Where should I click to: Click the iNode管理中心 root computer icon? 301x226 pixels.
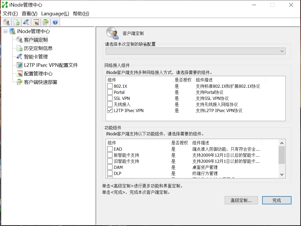click(x=12, y=31)
